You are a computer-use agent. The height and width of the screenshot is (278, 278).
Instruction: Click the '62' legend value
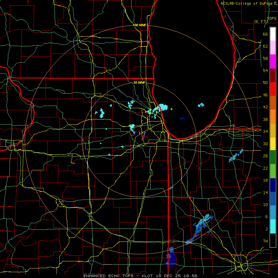click(265, 46)
